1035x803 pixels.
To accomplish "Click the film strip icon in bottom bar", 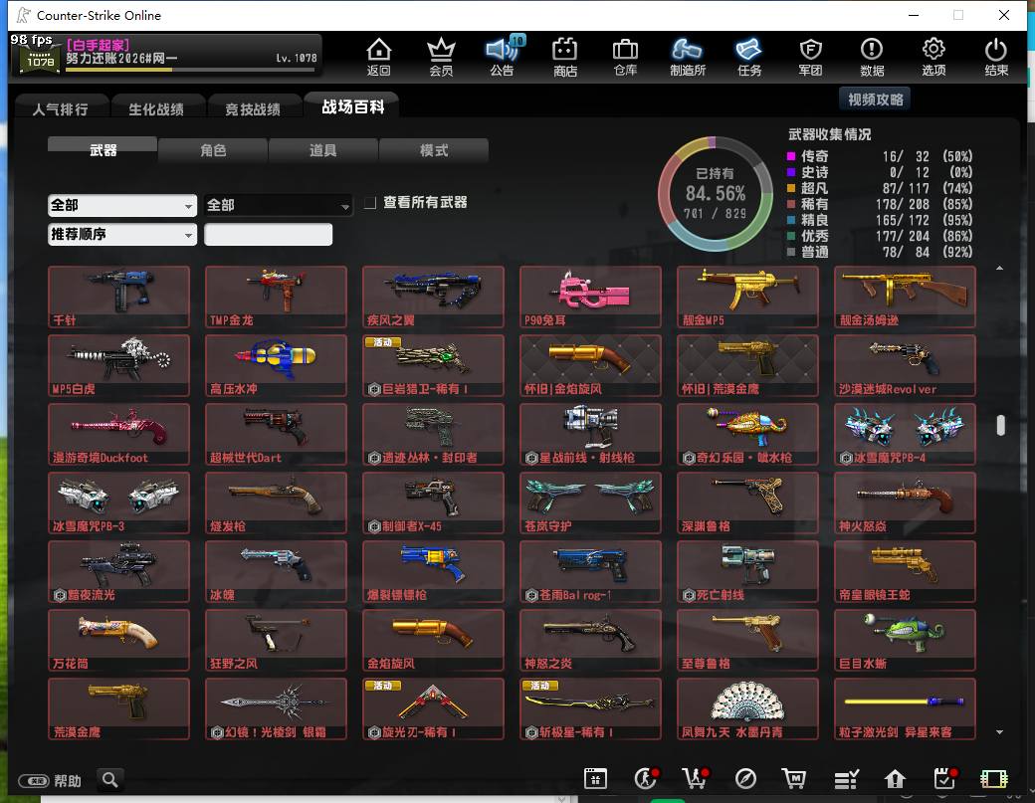I will coord(993,778).
